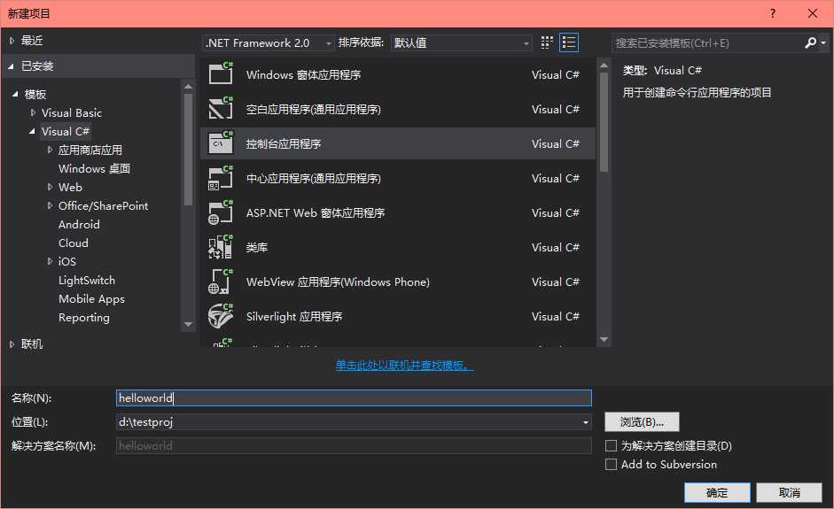Open the 位置 path dropdown arrow

pos(586,422)
